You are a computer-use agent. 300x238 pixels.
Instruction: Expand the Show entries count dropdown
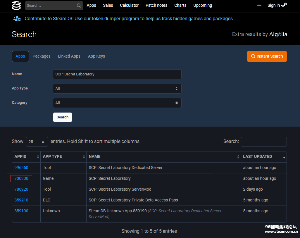[37, 142]
